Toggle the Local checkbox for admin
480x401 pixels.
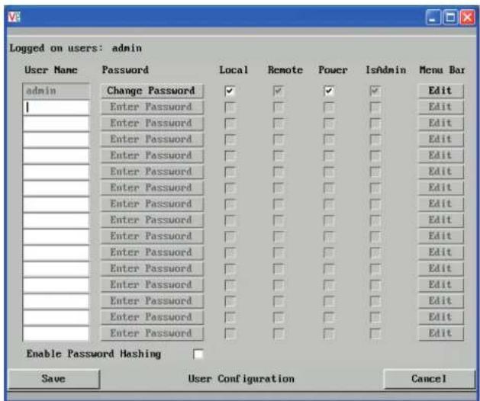pyautogui.click(x=230, y=91)
